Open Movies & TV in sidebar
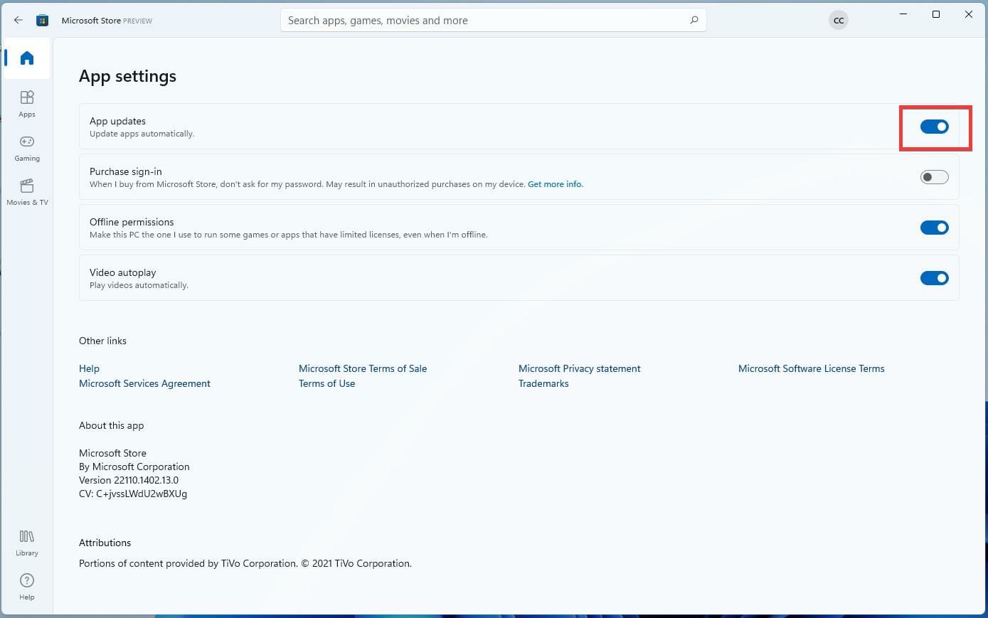The height and width of the screenshot is (618, 988). [x=27, y=191]
